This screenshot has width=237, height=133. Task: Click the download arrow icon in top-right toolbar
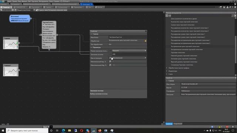(x=227, y=7)
